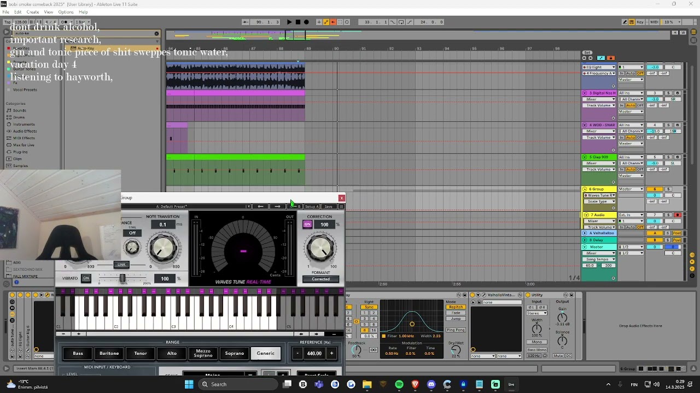Open the View menu

[49, 12]
